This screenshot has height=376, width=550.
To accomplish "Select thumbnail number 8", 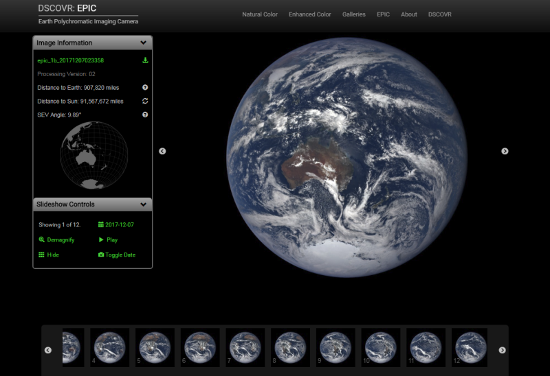I will [290, 347].
